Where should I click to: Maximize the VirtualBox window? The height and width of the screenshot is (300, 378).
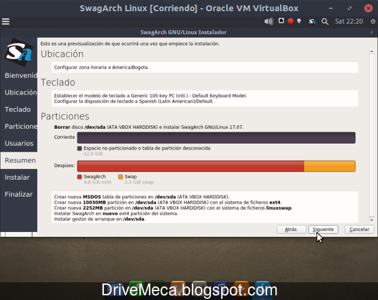click(350, 8)
